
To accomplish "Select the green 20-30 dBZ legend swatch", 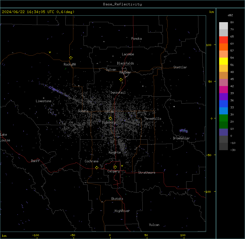I will pyautogui.click(x=223, y=118).
